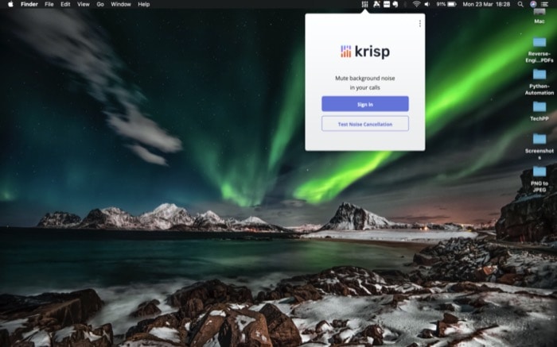Open the Go menu
The height and width of the screenshot is (347, 557).
pos(100,4)
